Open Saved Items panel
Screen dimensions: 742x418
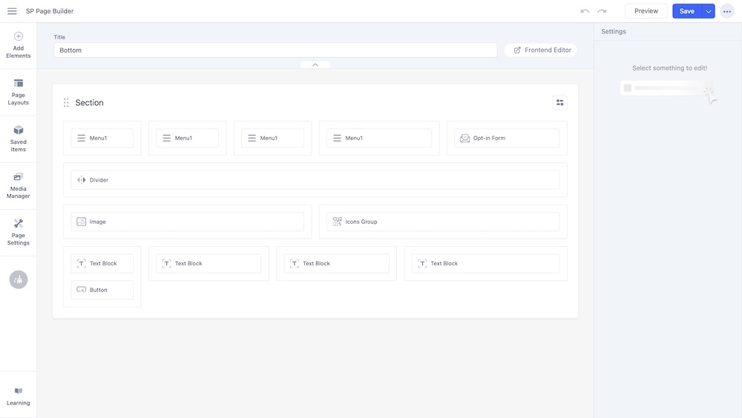pyautogui.click(x=19, y=138)
